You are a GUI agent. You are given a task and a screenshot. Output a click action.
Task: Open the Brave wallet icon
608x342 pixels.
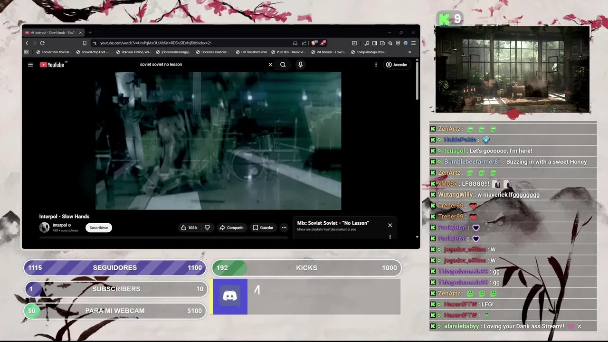[x=382, y=43]
